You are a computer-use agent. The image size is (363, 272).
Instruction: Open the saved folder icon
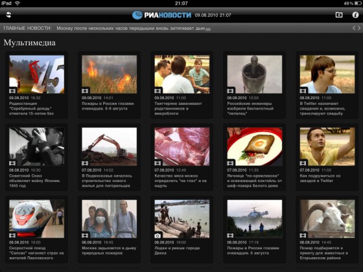[x=339, y=15]
